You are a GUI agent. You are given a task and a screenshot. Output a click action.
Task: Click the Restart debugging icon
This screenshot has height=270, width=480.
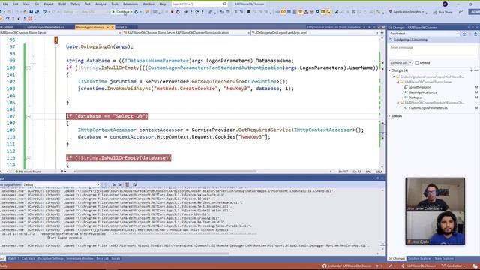[178, 12]
